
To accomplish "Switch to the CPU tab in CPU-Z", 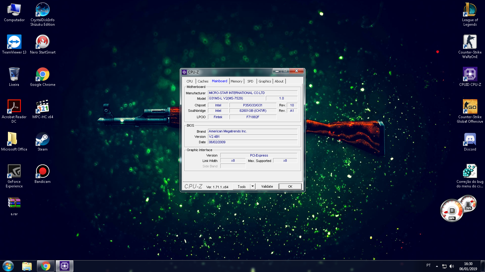I will tap(190, 81).
